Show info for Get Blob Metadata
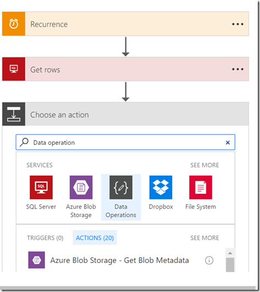 click(x=209, y=260)
